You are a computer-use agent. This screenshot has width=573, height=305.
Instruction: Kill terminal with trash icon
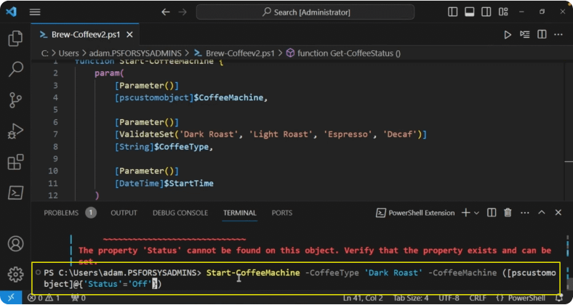tap(508, 213)
